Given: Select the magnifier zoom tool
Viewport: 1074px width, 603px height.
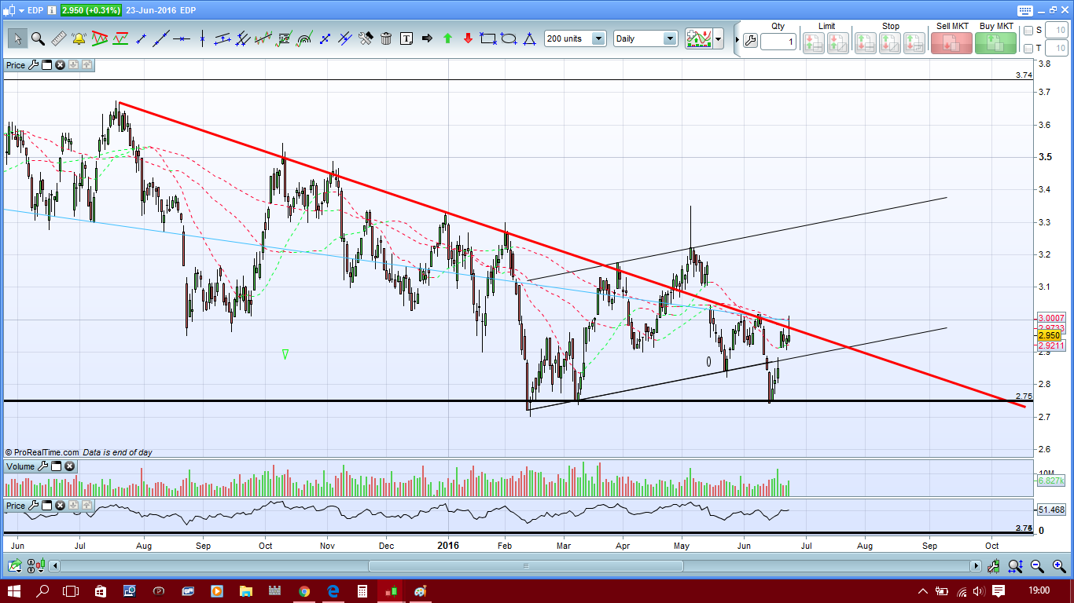Looking at the screenshot, I should coord(37,38).
